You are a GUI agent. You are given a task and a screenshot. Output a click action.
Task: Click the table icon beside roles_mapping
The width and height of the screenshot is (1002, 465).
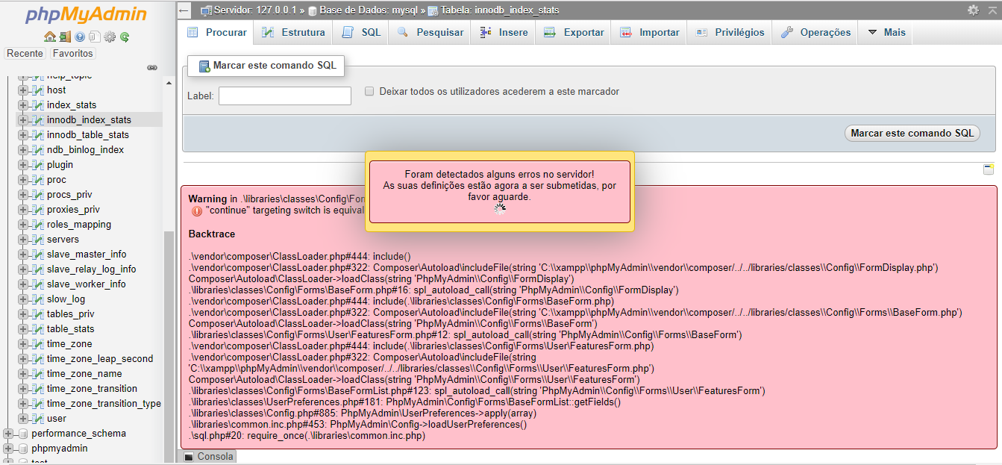tap(37, 224)
